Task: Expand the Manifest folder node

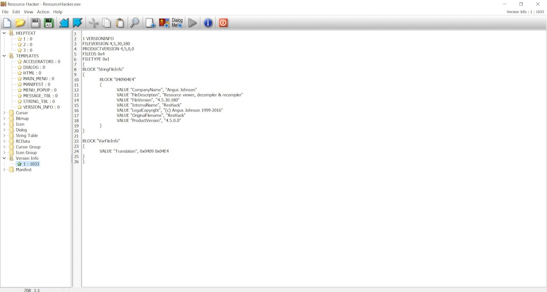Action: (4, 170)
